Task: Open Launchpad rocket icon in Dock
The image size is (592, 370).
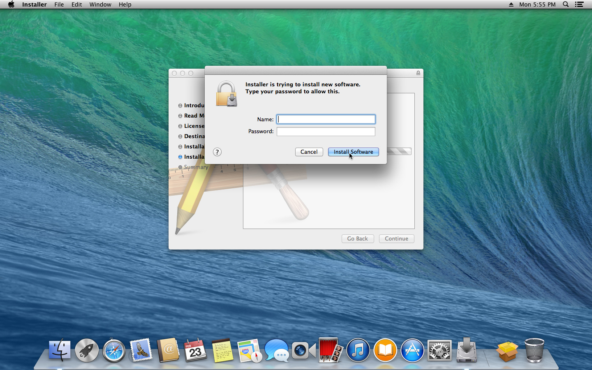Action: [x=87, y=351]
